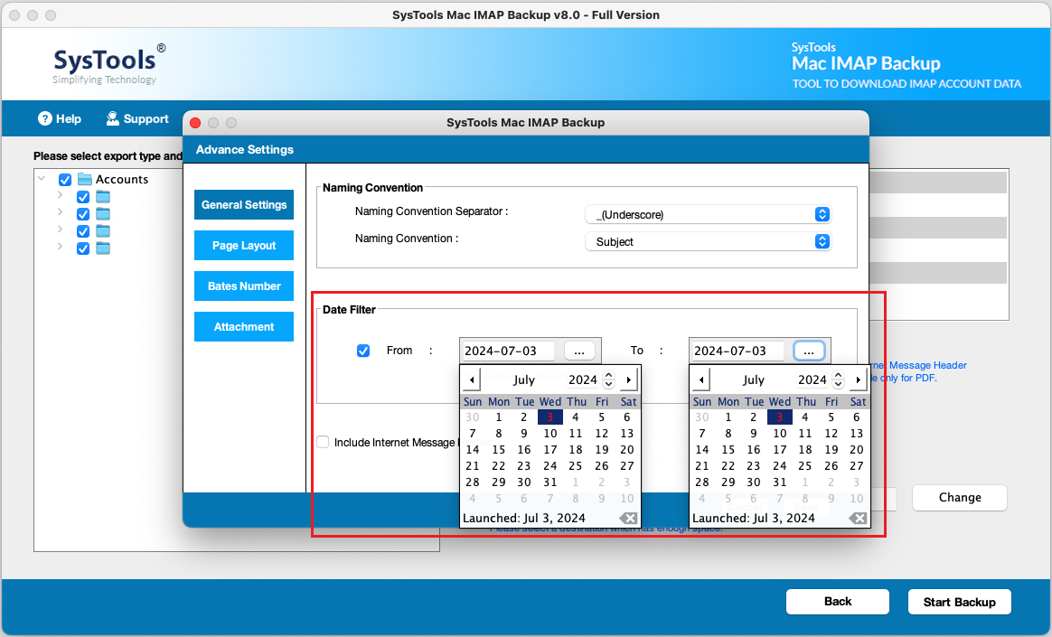This screenshot has width=1052, height=637.
Task: Go to previous month in From calendar
Action: click(472, 379)
